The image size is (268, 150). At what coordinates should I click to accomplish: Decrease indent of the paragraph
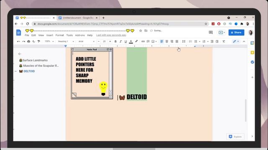(x=212, y=41)
